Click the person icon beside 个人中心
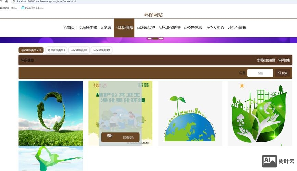 click(x=208, y=28)
